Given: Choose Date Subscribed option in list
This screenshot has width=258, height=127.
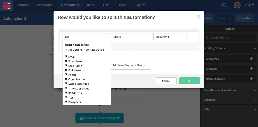Looking at the screenshot, I should point(79,84).
